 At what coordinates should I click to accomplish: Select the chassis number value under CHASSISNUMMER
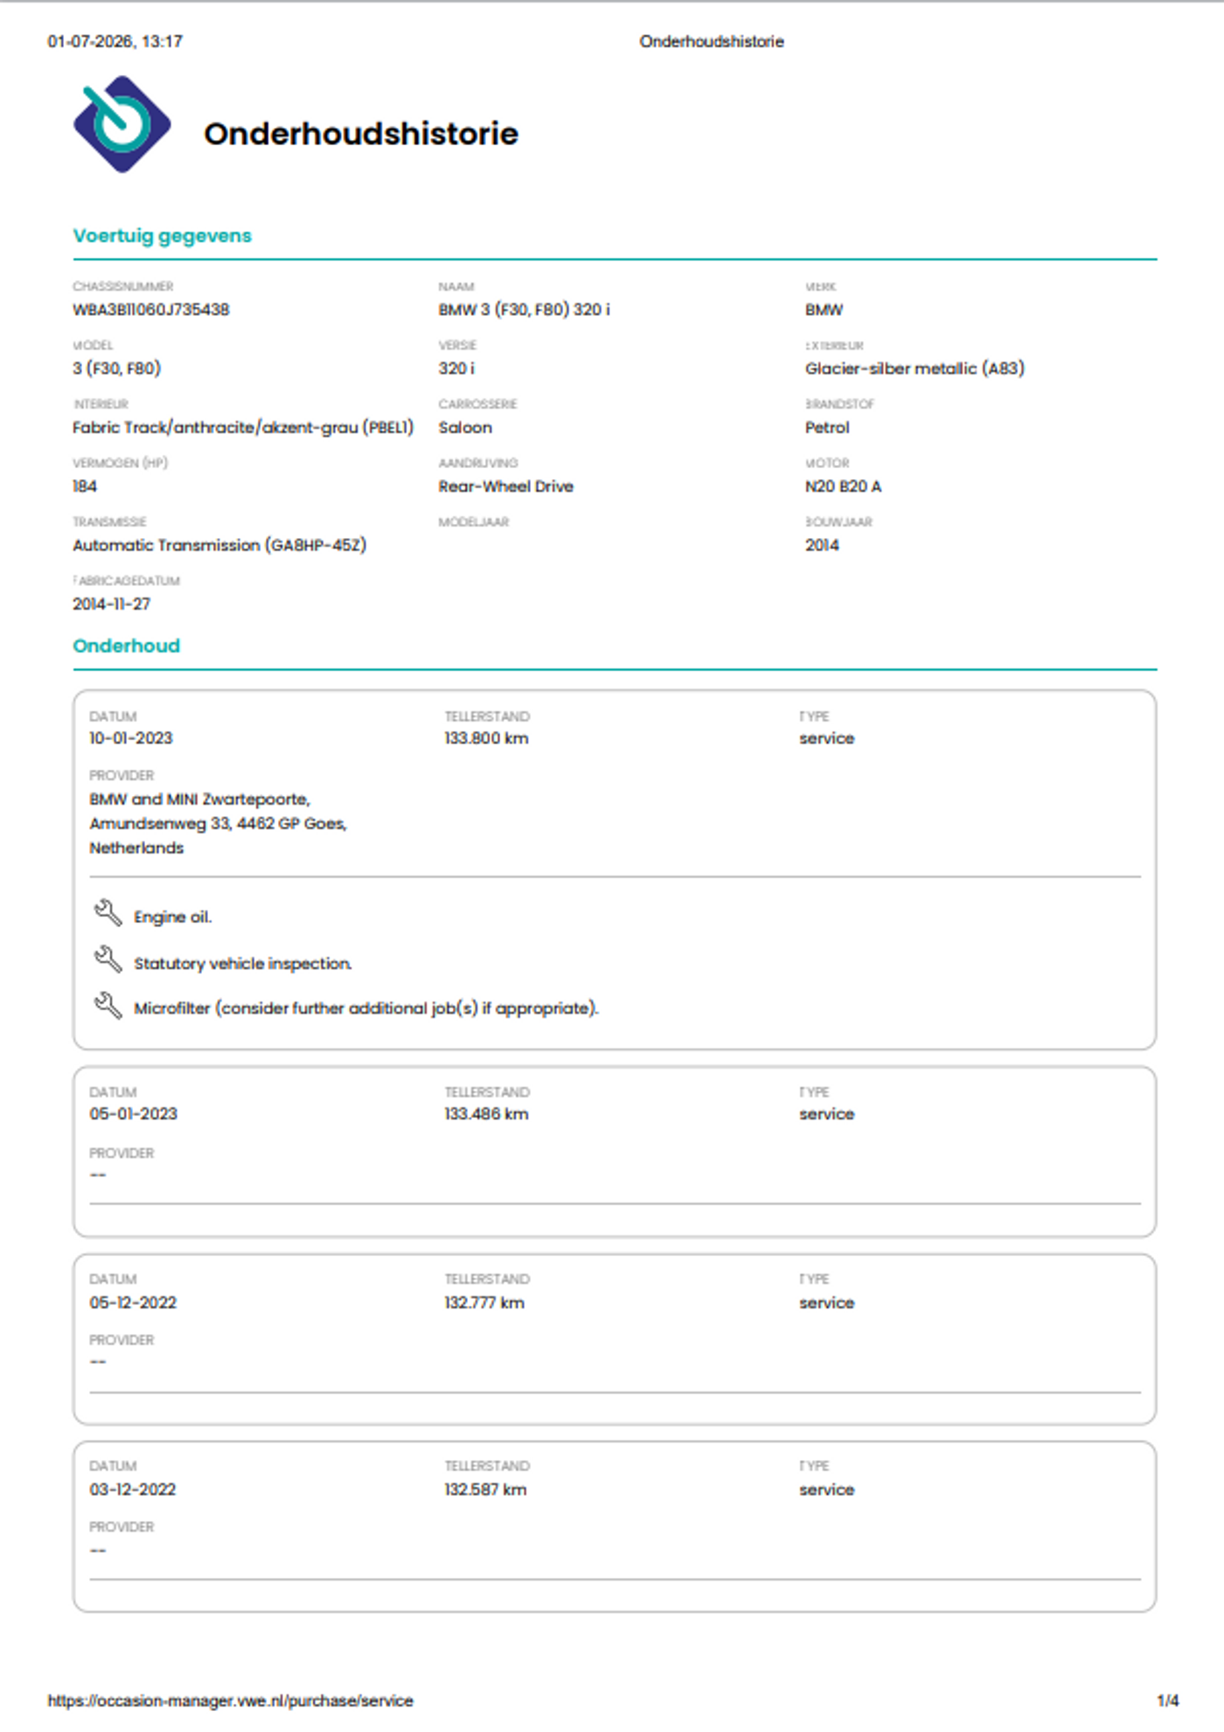pyautogui.click(x=150, y=310)
